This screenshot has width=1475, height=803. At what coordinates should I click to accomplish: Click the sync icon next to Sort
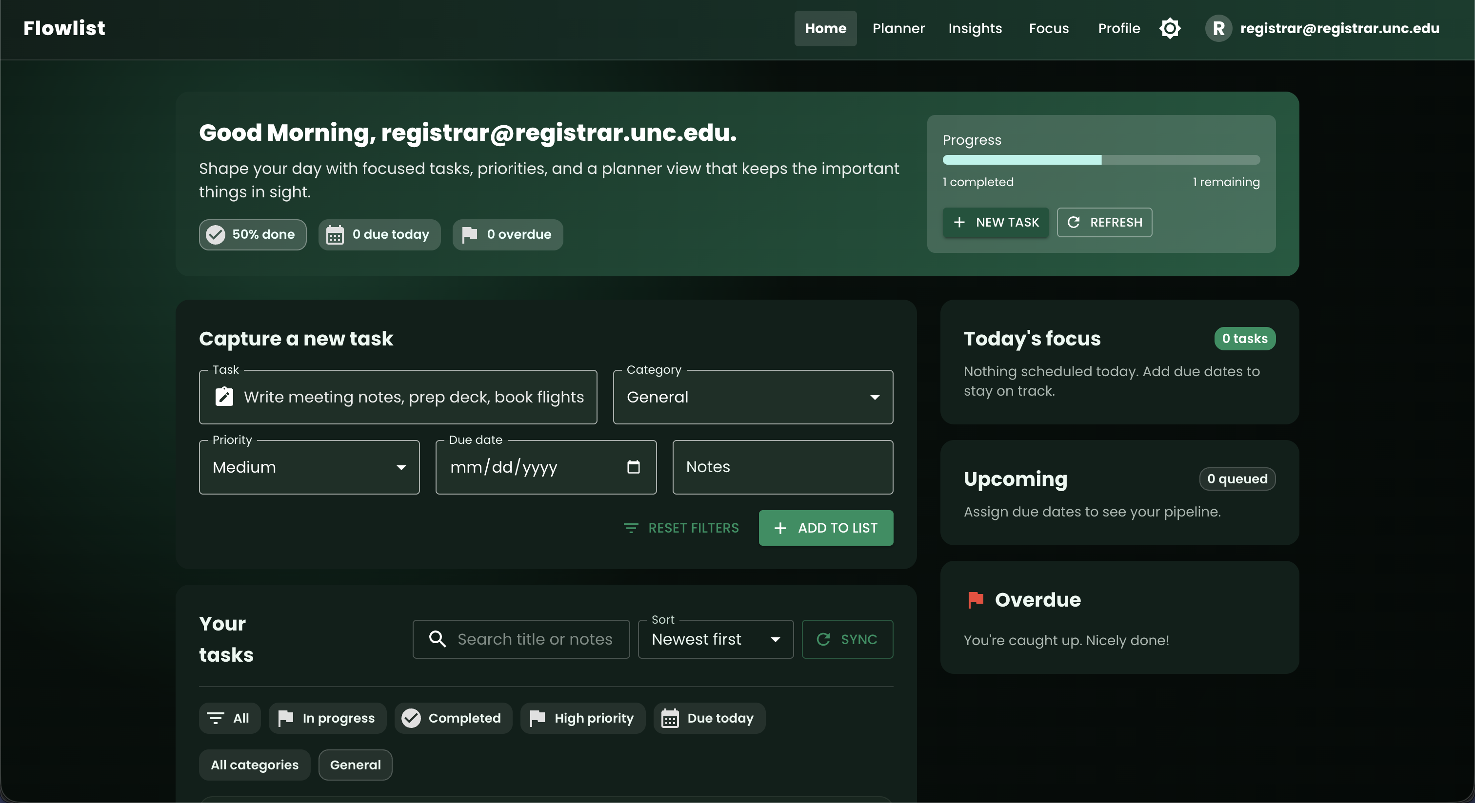(x=823, y=639)
